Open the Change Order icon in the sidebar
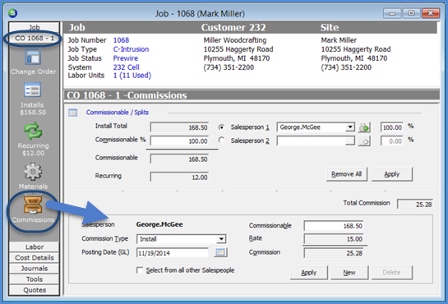Screen dimensions: 448x304 pyautogui.click(x=33, y=58)
